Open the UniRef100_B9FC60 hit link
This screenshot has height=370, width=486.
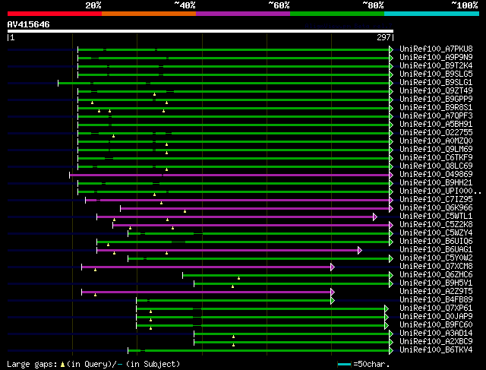click(436, 325)
